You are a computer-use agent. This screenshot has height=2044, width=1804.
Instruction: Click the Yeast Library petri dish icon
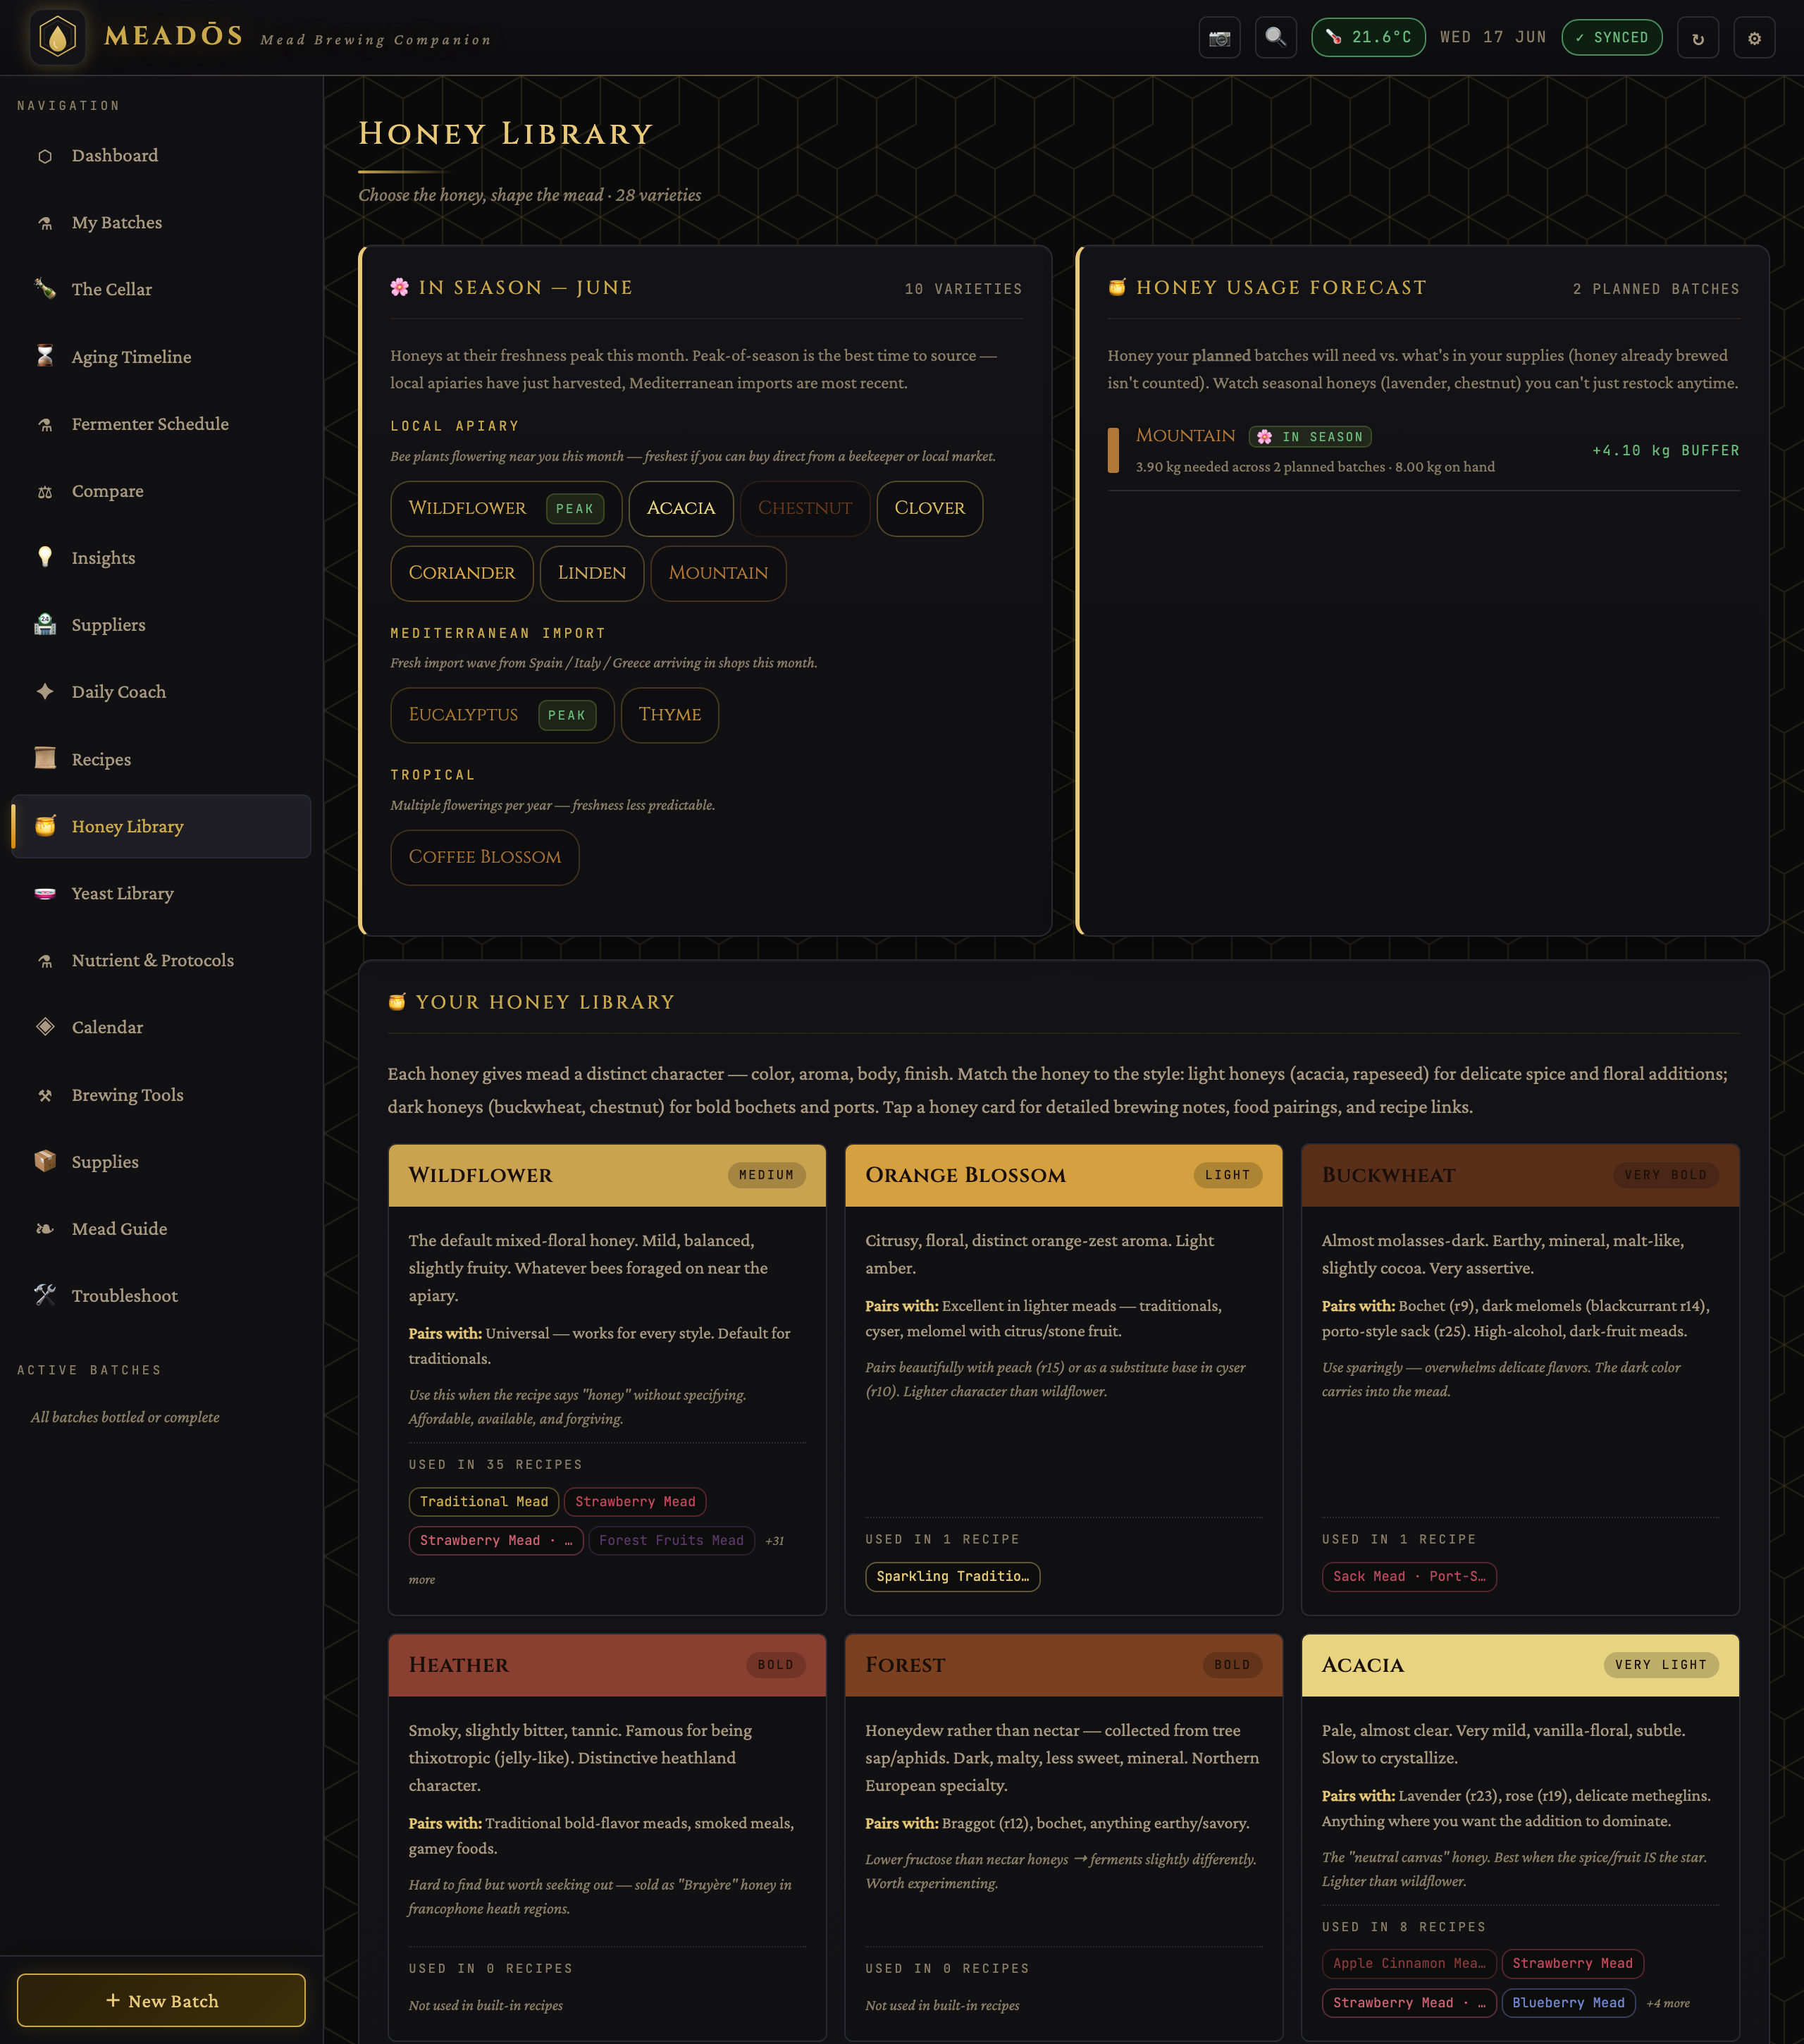(45, 893)
